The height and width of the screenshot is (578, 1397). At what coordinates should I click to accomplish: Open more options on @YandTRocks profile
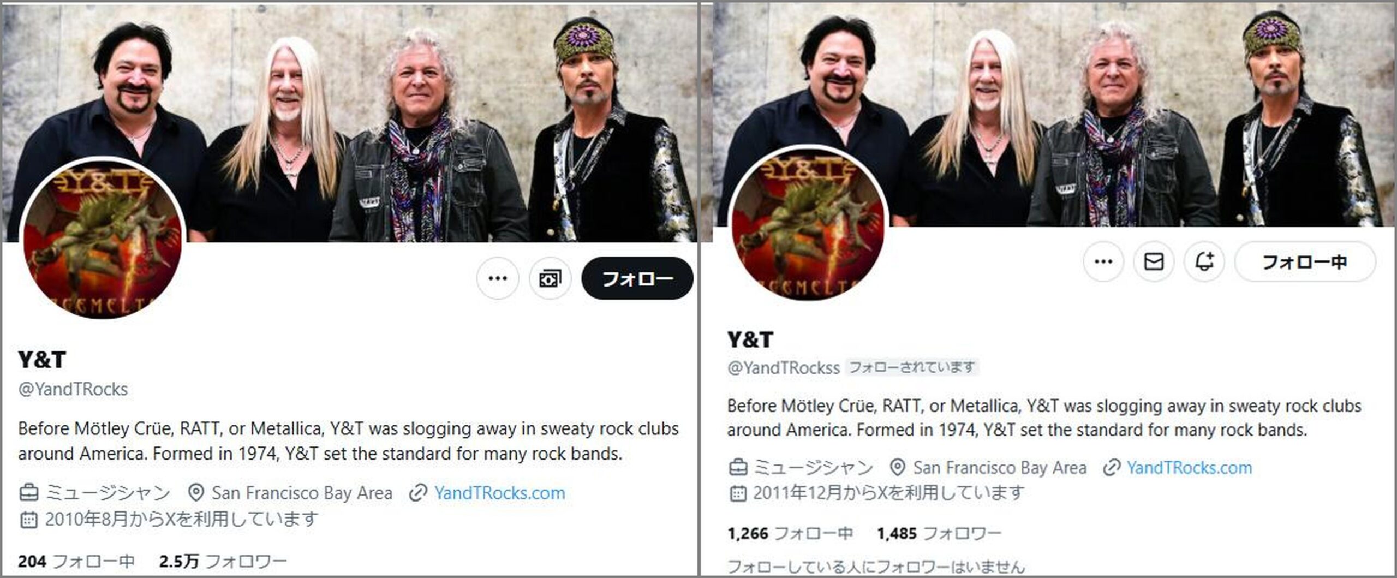(x=497, y=278)
